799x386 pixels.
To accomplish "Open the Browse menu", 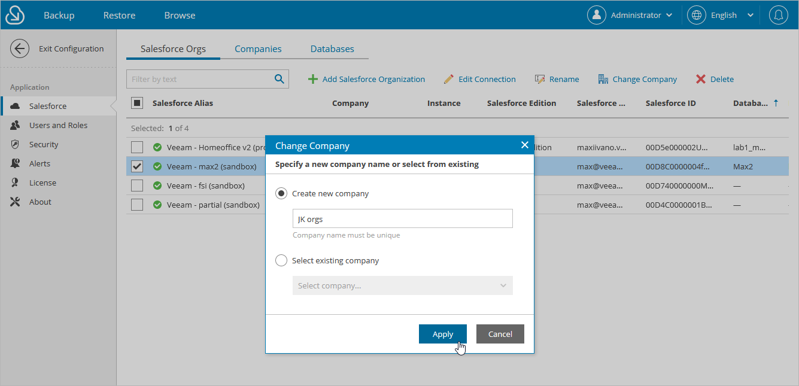I will coord(180,15).
